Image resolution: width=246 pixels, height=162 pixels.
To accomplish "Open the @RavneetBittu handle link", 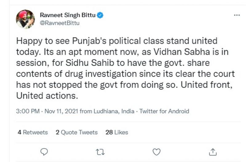I will [x=60, y=23].
